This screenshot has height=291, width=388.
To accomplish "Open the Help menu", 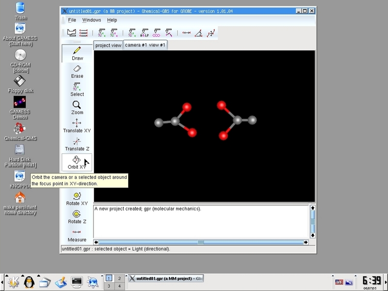I will point(112,20).
